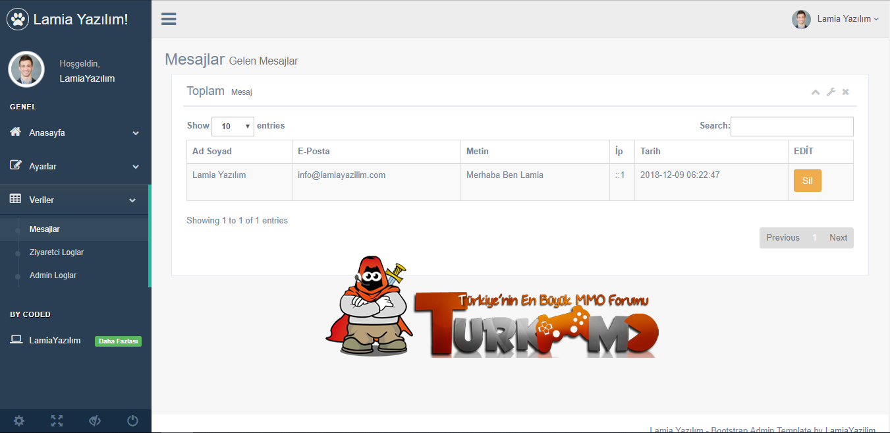Sort by İp column header
Viewport: 890px width, 433px height.
(x=622, y=152)
